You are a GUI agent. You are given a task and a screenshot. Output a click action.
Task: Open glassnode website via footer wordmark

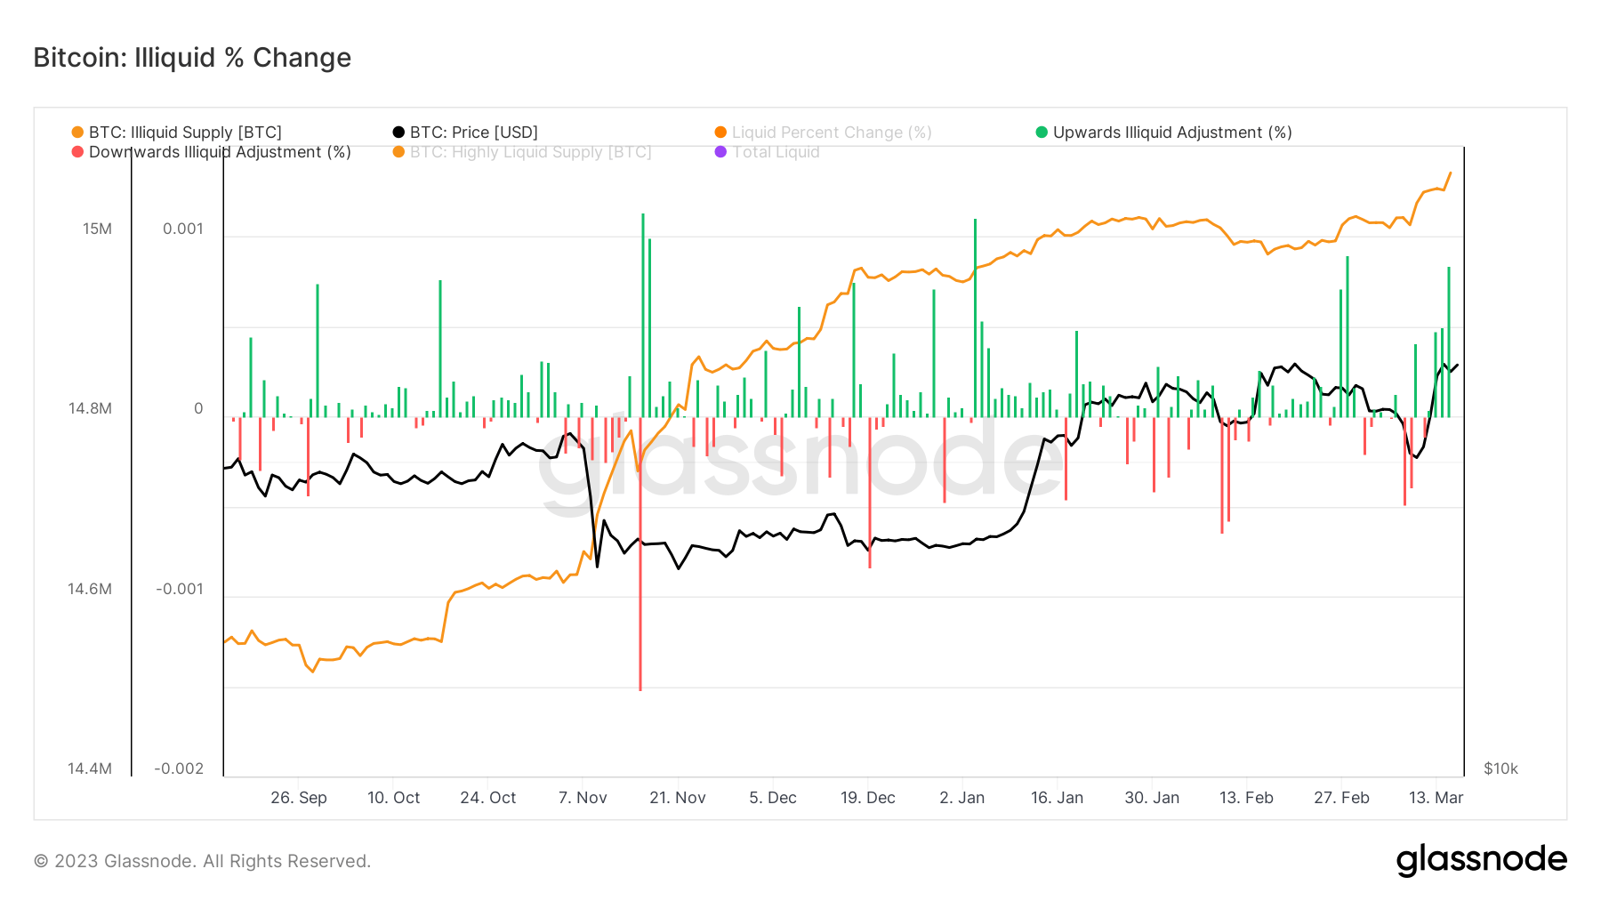coord(1483,859)
